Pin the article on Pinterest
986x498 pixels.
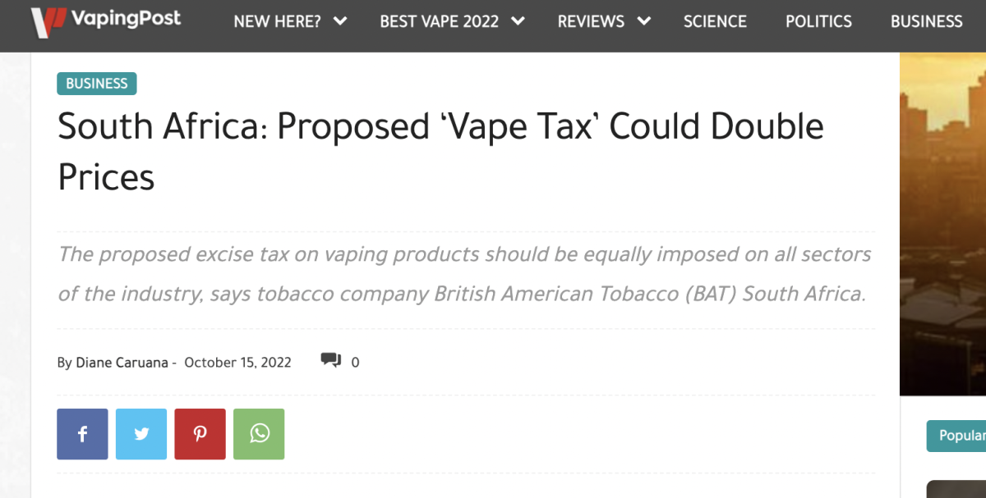tap(200, 434)
